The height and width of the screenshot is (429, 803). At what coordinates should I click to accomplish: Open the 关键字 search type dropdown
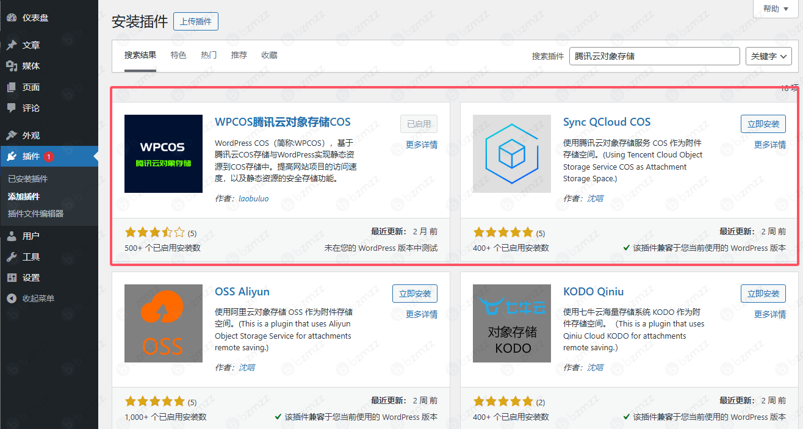768,56
